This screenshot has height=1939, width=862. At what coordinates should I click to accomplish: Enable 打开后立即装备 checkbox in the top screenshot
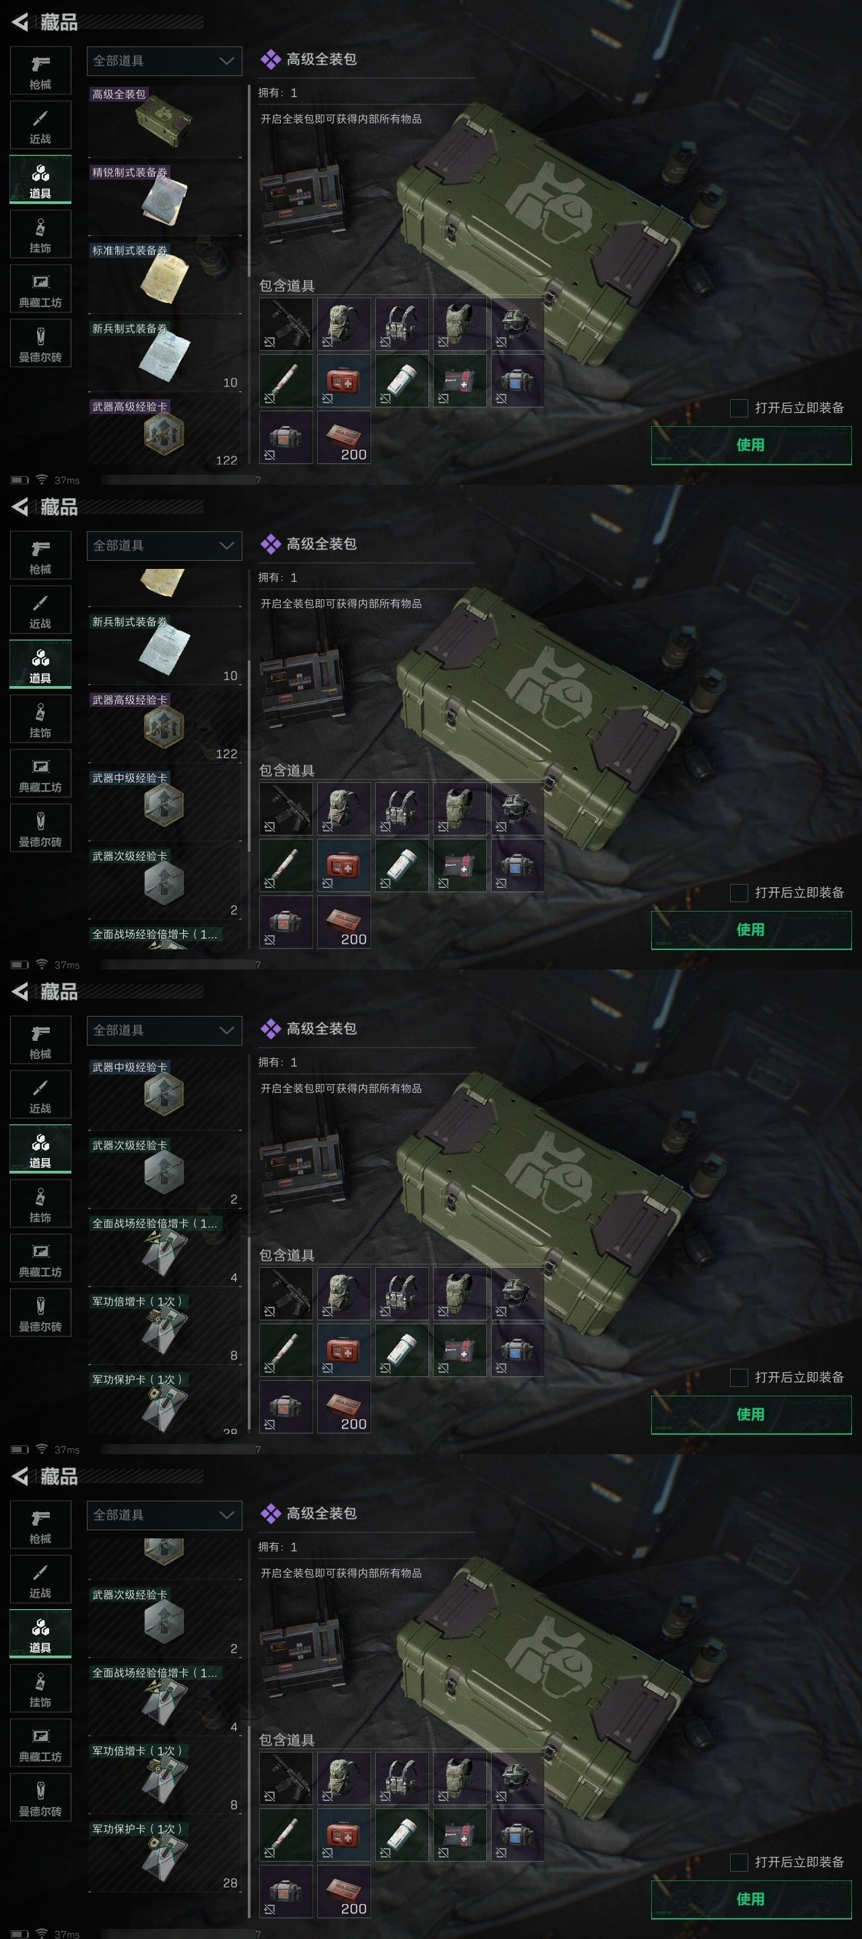click(x=739, y=408)
